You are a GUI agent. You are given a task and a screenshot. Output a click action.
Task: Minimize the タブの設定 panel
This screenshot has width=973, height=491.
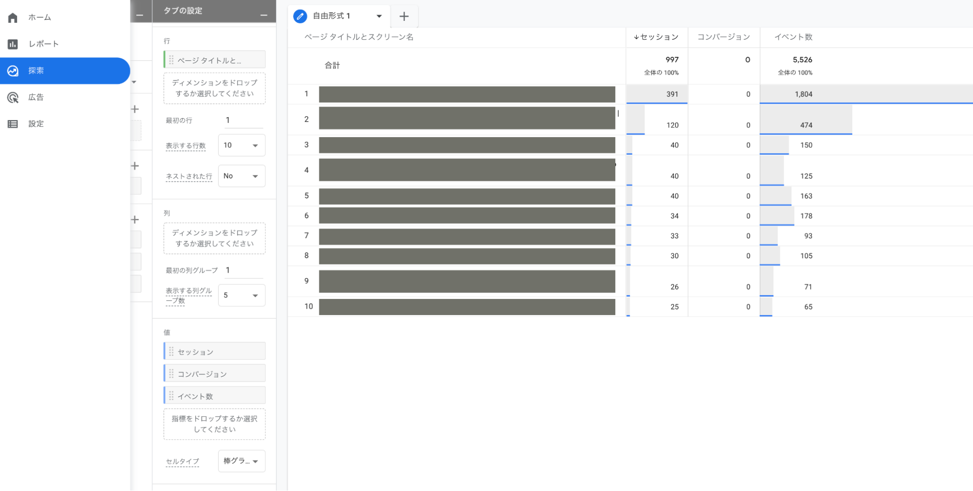tap(264, 16)
